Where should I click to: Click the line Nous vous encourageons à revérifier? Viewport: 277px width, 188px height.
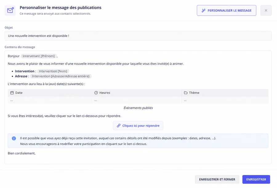point(83,144)
